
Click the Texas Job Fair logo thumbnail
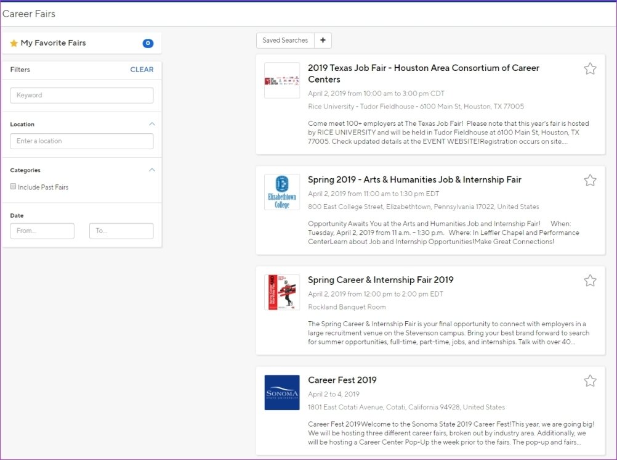pyautogui.click(x=282, y=80)
